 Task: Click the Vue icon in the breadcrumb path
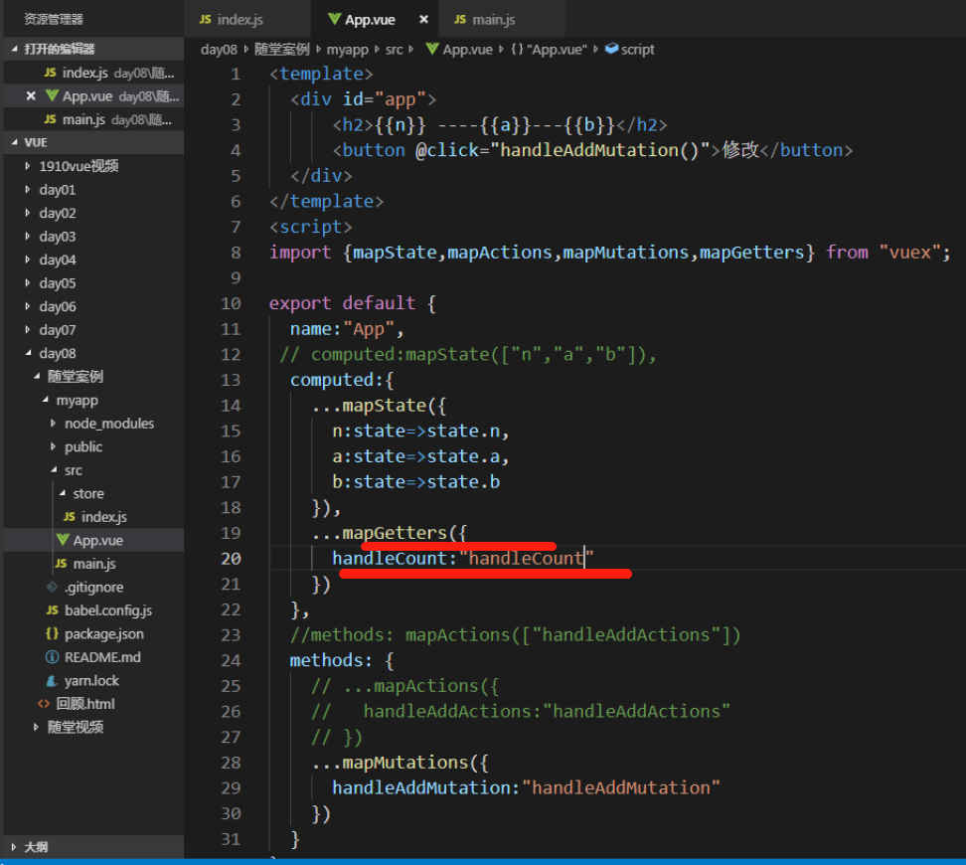tap(432, 49)
